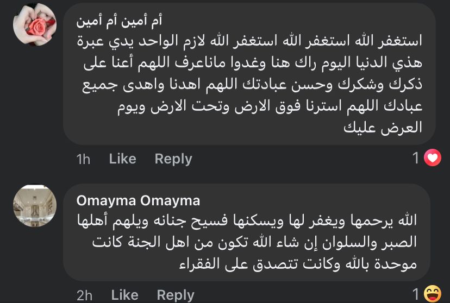This screenshot has width=450, height=303.
Task: Click the line starting with الله يرحمها
Action: 248,220
